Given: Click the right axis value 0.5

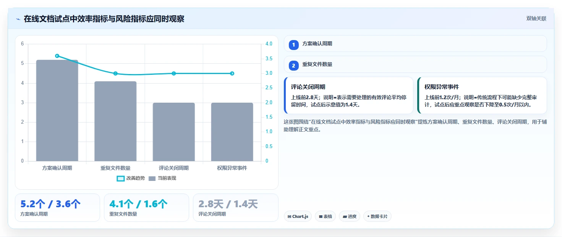Looking at the screenshot, I should [x=269, y=147].
